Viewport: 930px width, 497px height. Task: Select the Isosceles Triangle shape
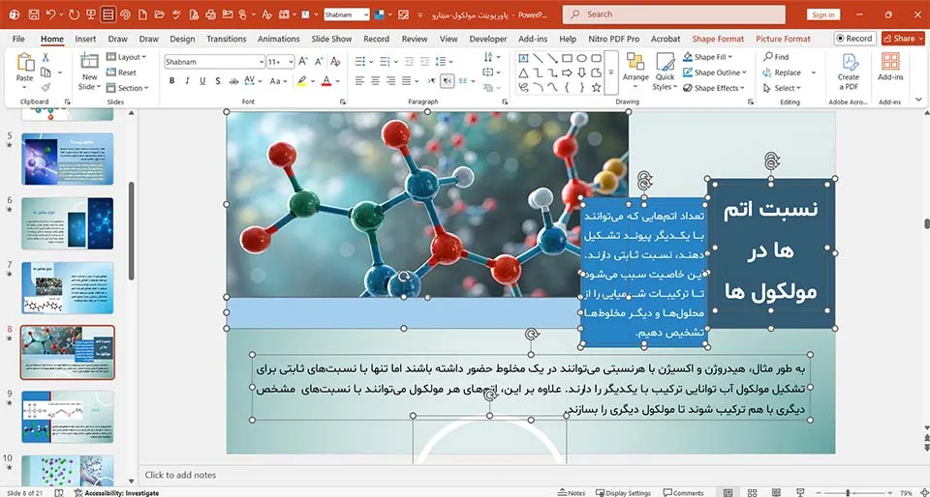pos(523,73)
